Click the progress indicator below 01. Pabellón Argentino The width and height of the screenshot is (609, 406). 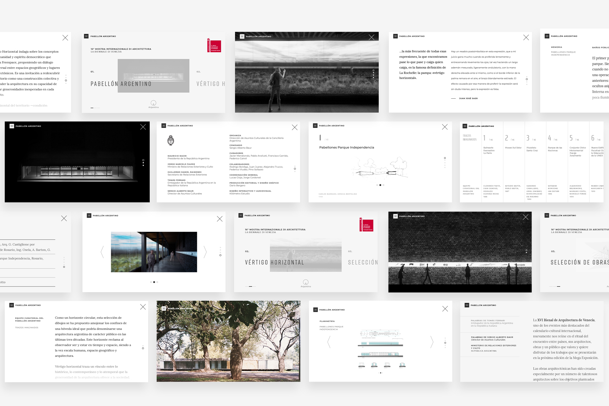click(95, 108)
